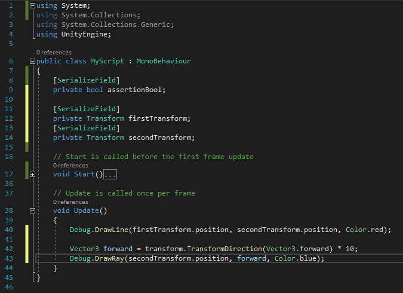Click the MonoBehaviour base class name
Viewport: 403px width, 293px height.
[x=164, y=61]
